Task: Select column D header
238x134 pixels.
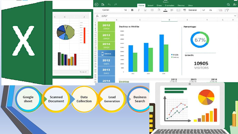Action: (x=169, y=20)
